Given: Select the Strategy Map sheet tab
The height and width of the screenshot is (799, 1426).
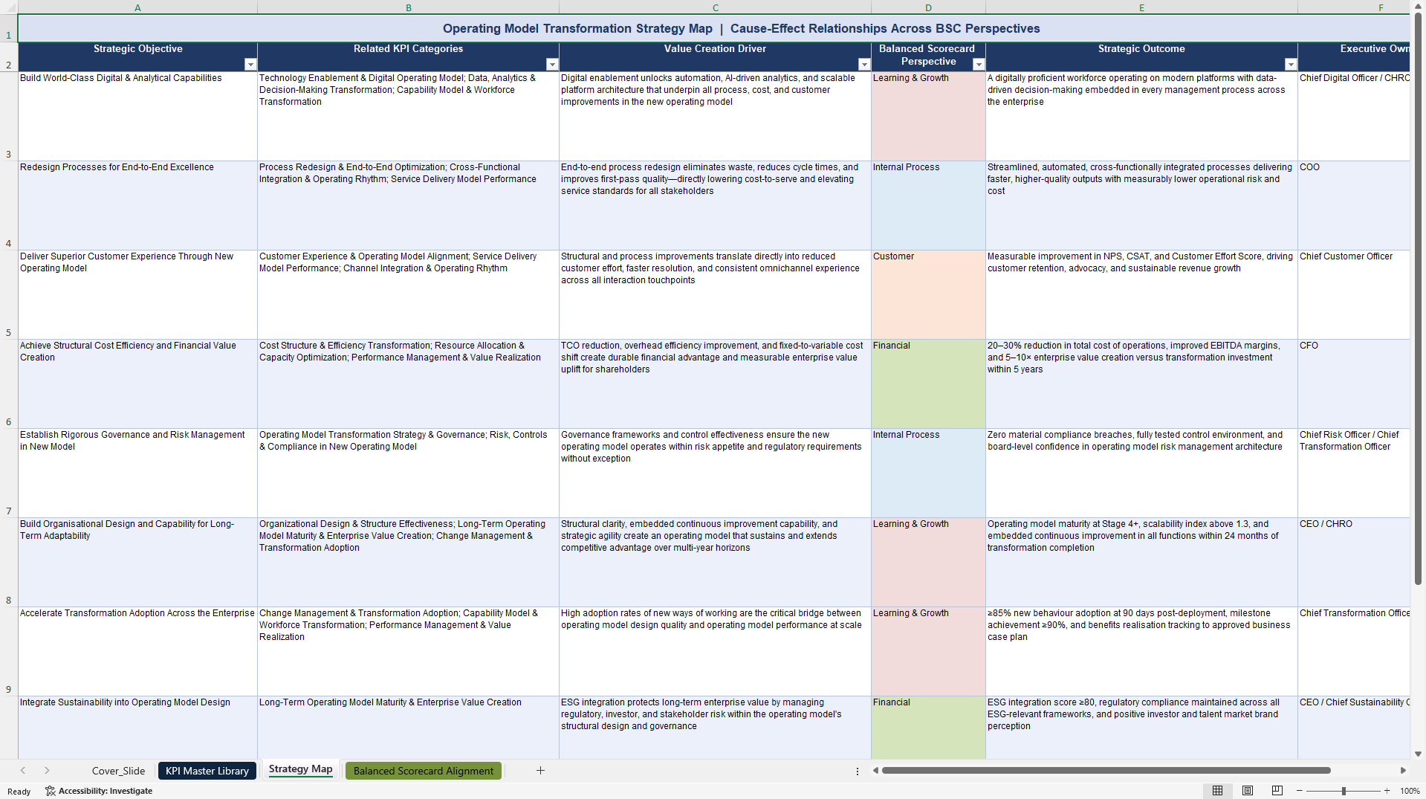Looking at the screenshot, I should (300, 769).
